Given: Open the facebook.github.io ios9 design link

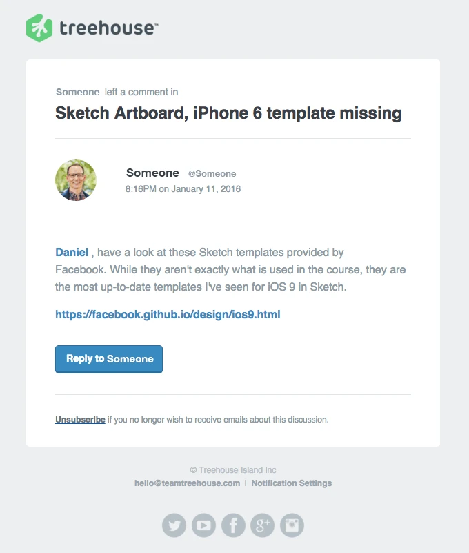Looking at the screenshot, I should pyautogui.click(x=168, y=315).
